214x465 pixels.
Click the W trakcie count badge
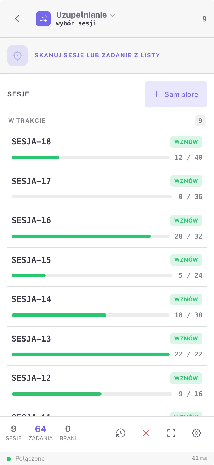click(200, 121)
